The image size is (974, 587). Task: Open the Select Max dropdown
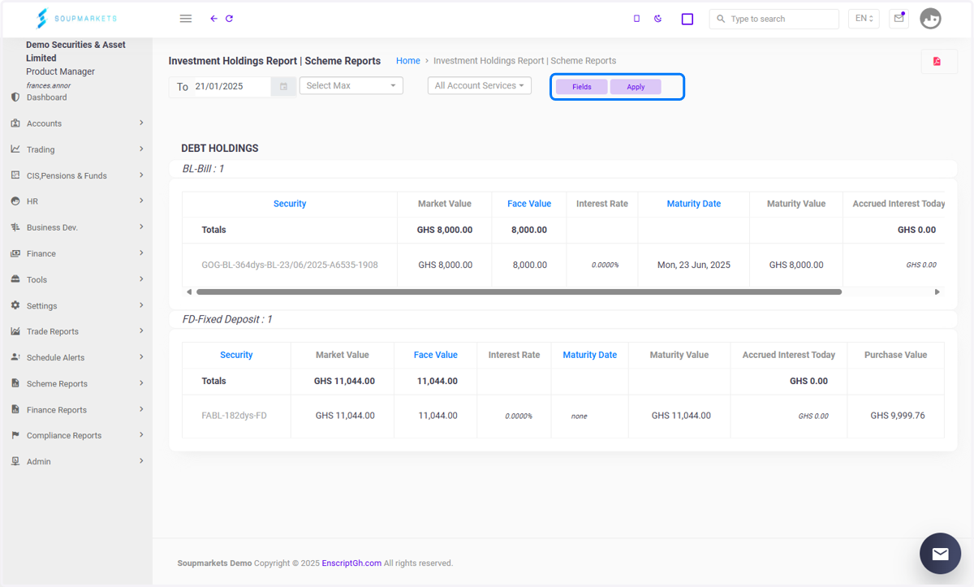(351, 85)
